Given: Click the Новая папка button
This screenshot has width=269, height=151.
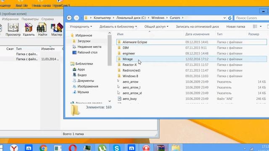Looking at the screenshot, I should tap(235, 26).
